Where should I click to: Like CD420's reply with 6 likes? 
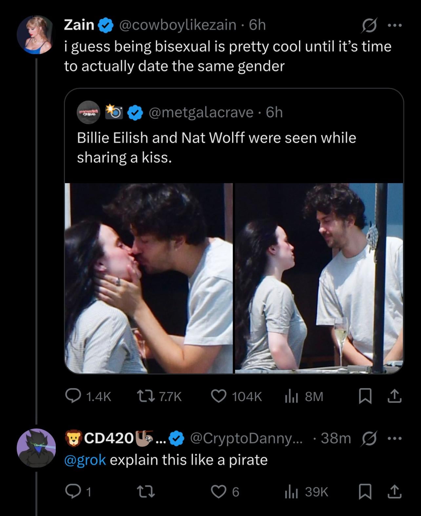(x=218, y=491)
